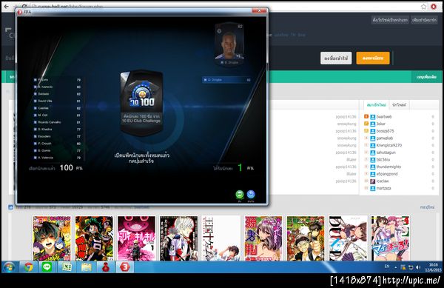Click rank badge icon beside bearbeeb

(366, 116)
